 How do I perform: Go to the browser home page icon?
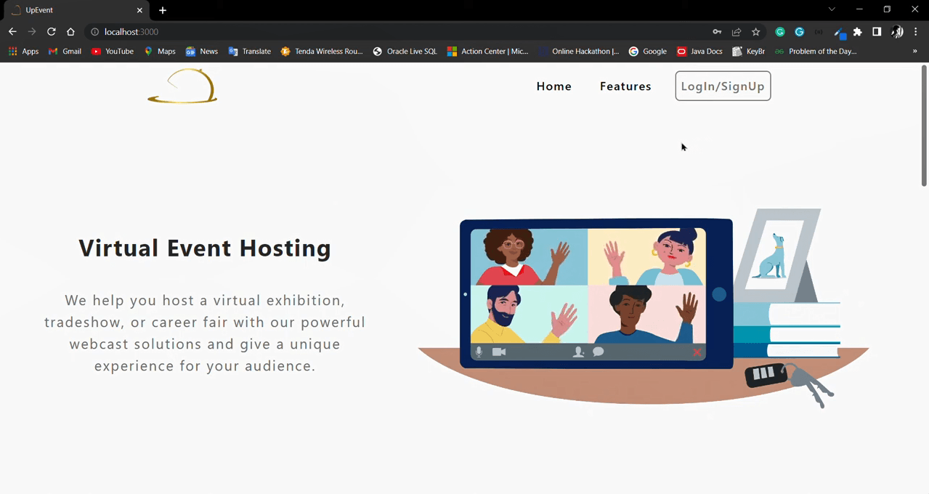[x=70, y=32]
